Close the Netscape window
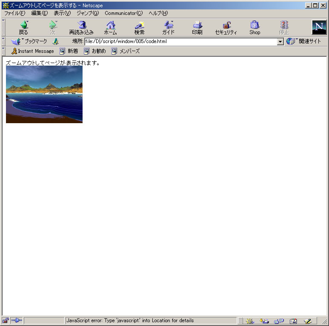329x326 pixels. coord(323,6)
